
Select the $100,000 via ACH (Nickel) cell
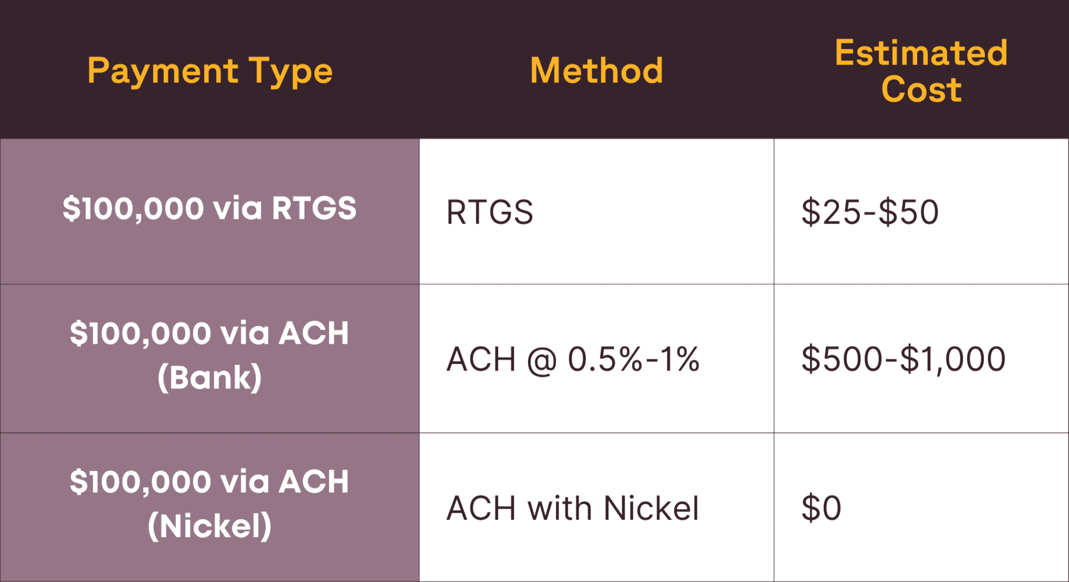(209, 507)
